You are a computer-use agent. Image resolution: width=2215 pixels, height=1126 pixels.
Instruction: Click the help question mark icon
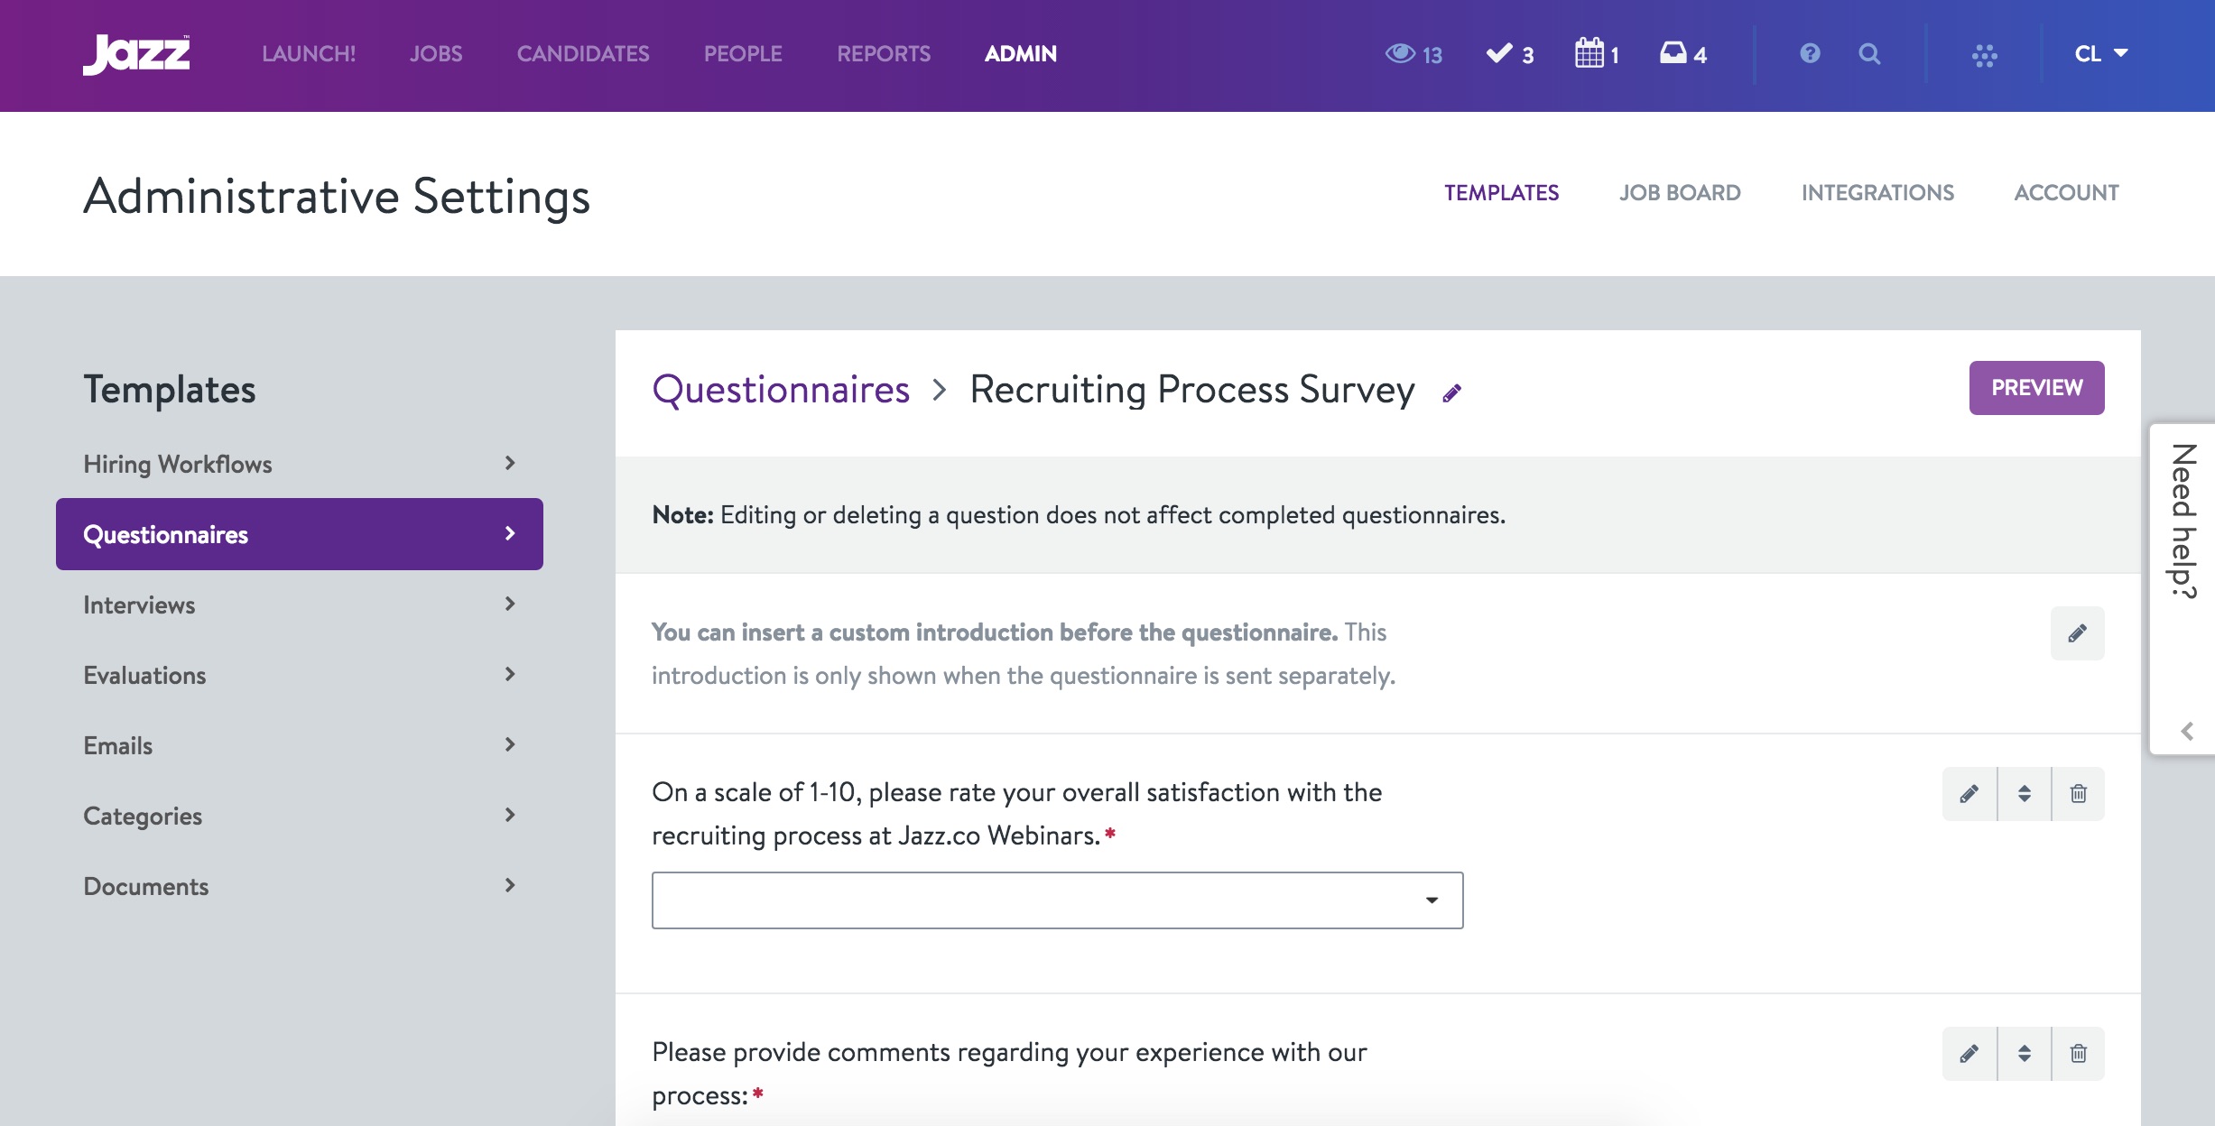pos(1810,54)
